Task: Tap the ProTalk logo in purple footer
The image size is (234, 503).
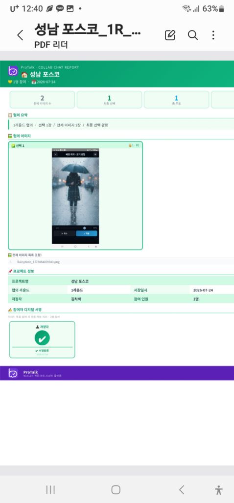Action: [x=13, y=373]
